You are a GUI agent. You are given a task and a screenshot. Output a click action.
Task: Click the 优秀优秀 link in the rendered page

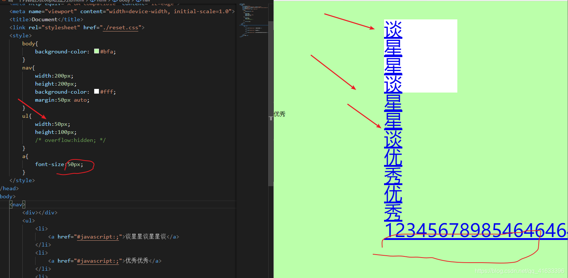click(393, 185)
